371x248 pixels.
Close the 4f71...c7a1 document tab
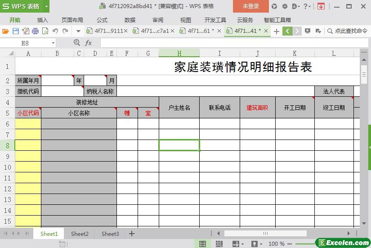click(173, 31)
